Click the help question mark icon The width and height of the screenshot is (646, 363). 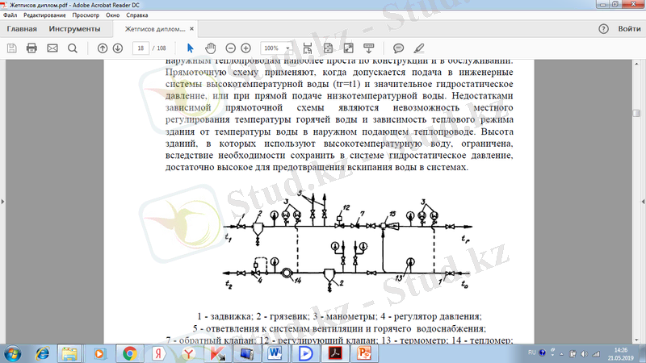[603, 29]
